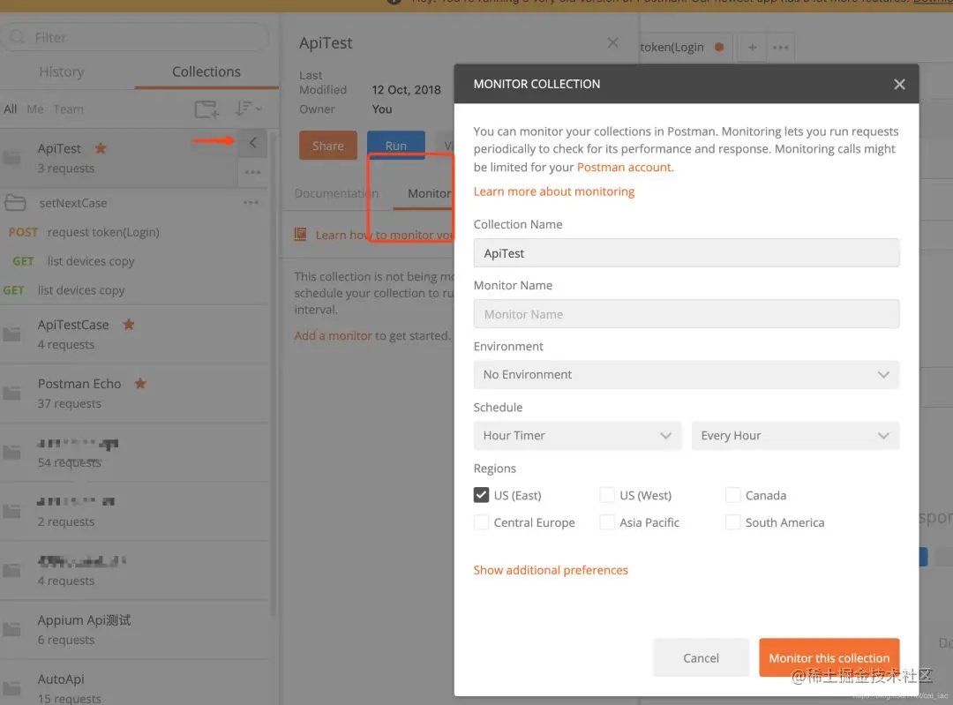Enable the US (West) region checkbox
The height and width of the screenshot is (705, 953).
click(x=606, y=495)
